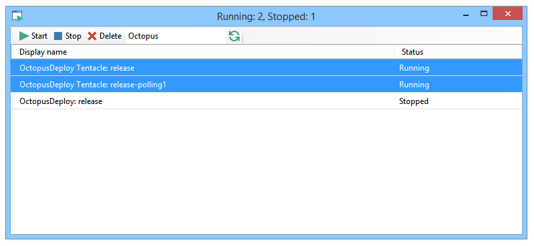Click the green refresh arrows icon
Viewport: 534px width, 246px height.
pyautogui.click(x=234, y=36)
